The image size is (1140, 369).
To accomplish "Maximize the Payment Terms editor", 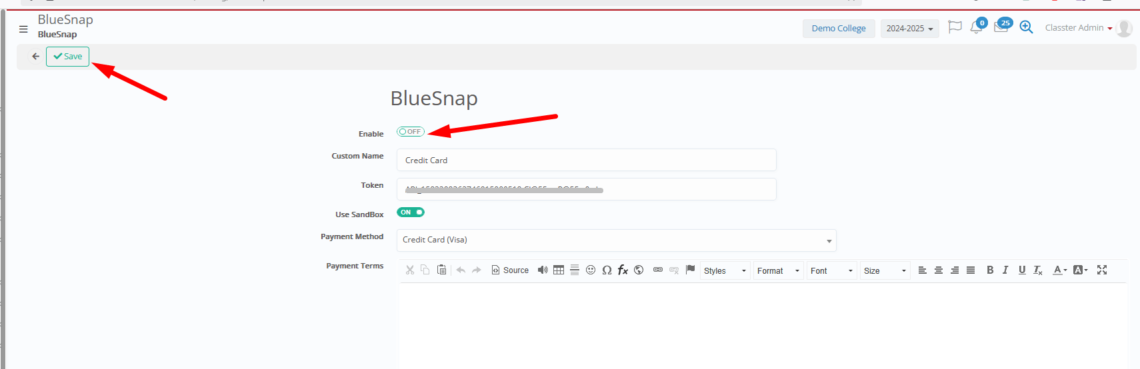I will pyautogui.click(x=1102, y=270).
